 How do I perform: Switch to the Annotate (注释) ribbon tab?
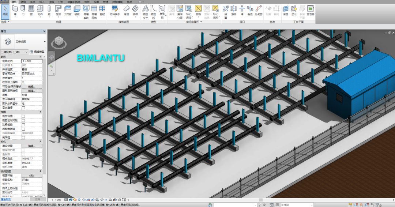(52, 2)
